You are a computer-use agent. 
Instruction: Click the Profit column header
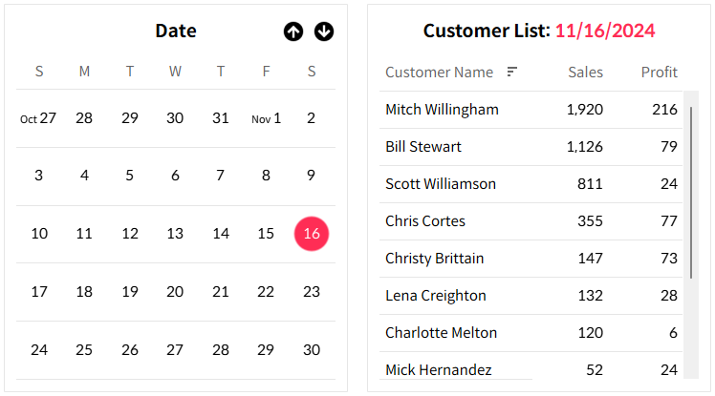(x=660, y=72)
